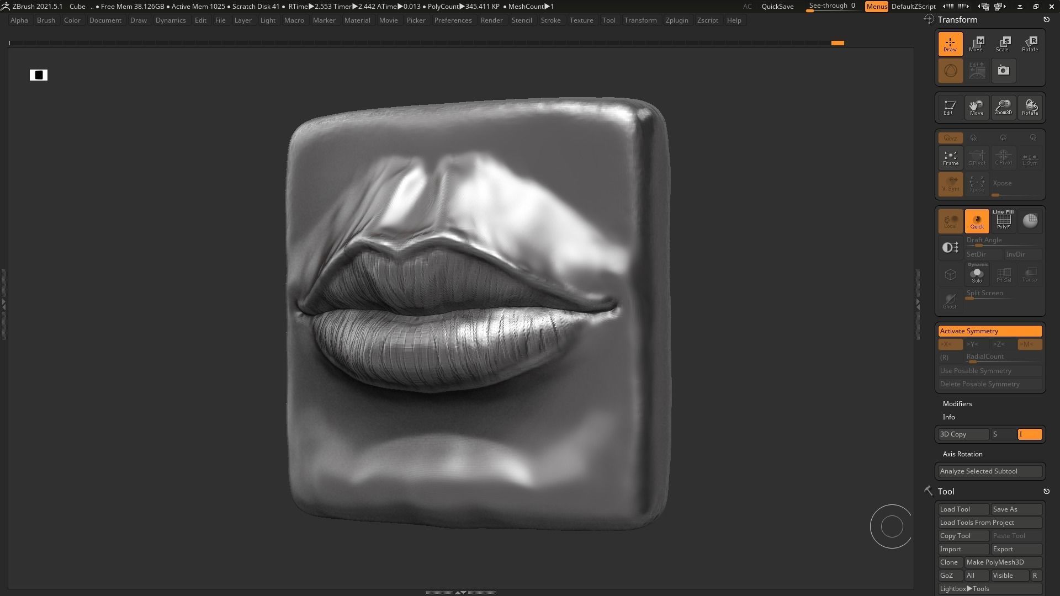Toggle the Local symmetry L.Sym button
1060x596 pixels.
pyautogui.click(x=1030, y=158)
